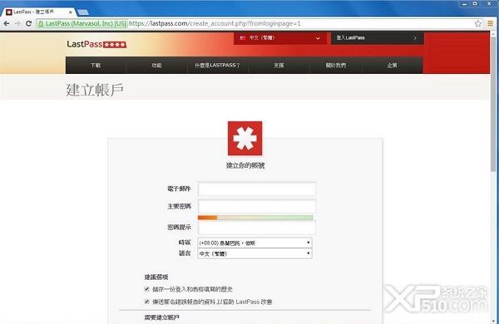Image resolution: width=499 pixels, height=324 pixels.
Task: Click the 建立帳戶 page heading
Action: (x=95, y=90)
